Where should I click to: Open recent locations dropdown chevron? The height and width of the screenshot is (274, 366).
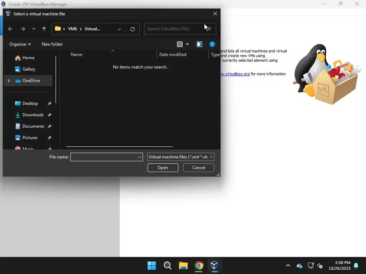pyautogui.click(x=34, y=29)
